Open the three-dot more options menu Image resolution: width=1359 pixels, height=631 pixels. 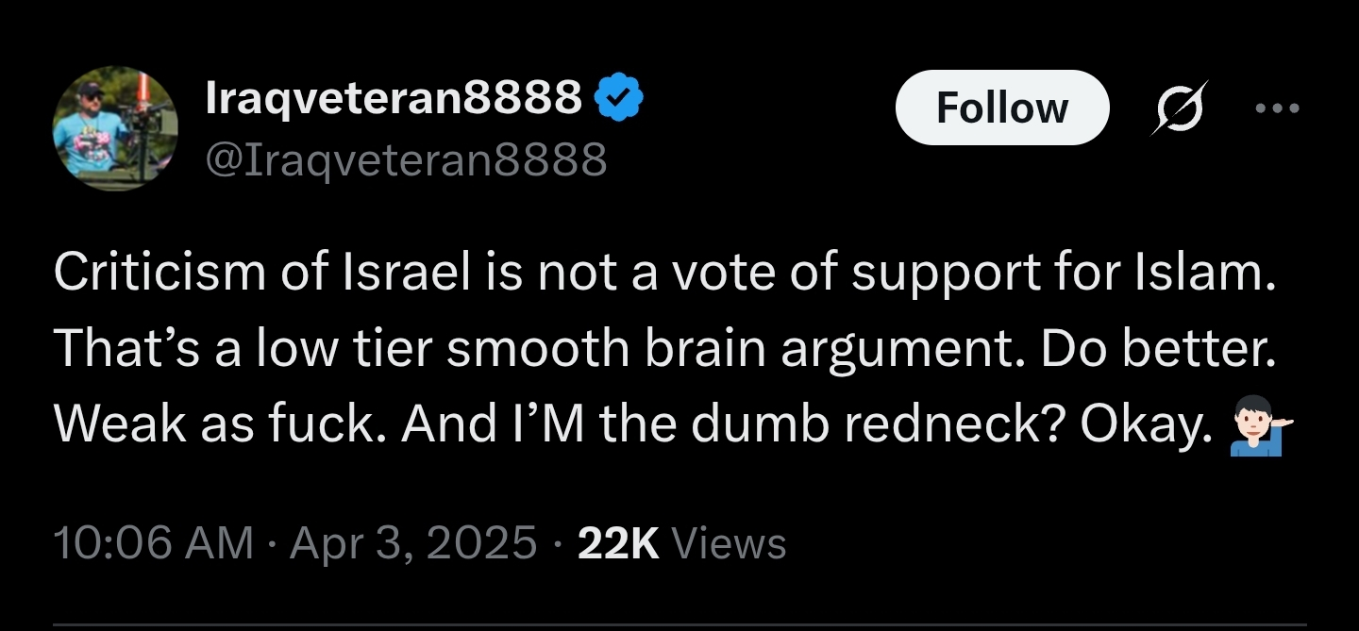1278,108
